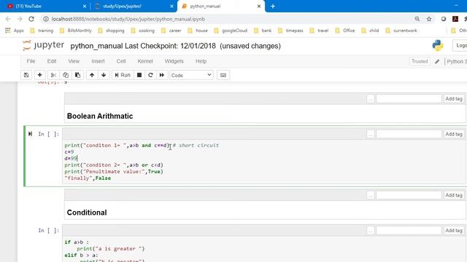The image size is (467, 262).
Task: Open the View menu
Action: 74,61
